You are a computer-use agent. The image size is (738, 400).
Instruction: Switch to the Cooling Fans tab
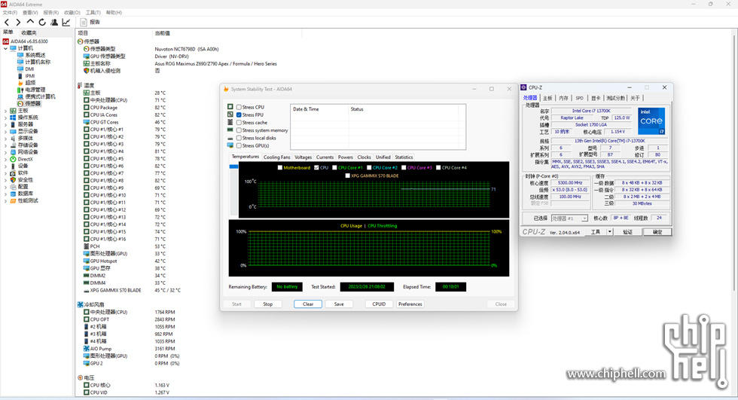click(x=276, y=157)
